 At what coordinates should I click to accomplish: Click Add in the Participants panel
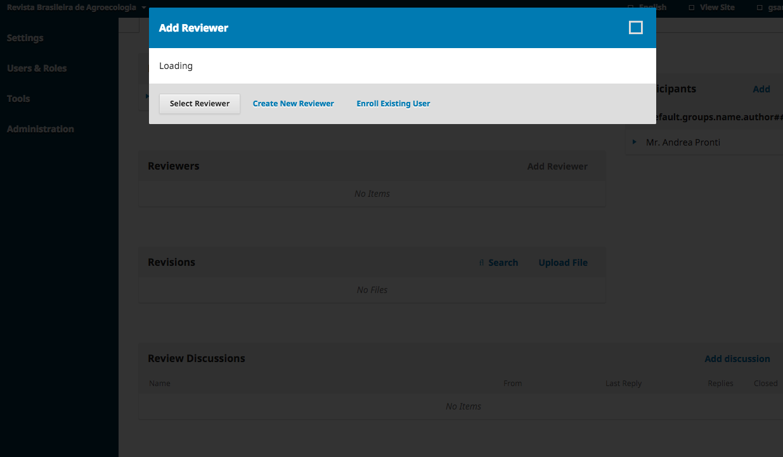pos(761,89)
